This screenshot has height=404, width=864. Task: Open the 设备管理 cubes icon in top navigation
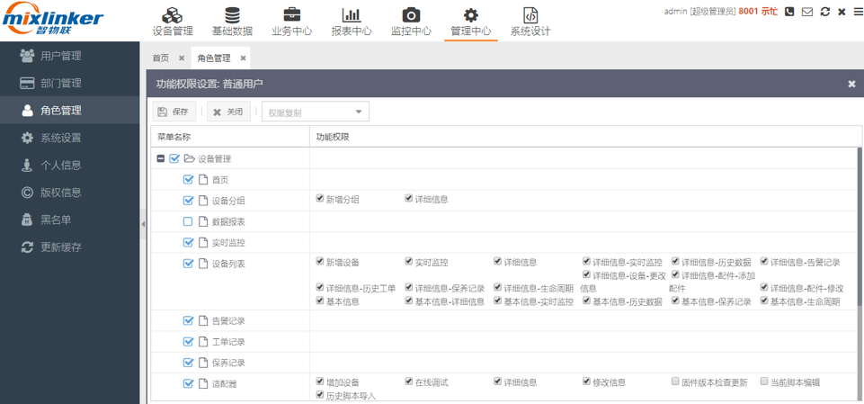173,15
